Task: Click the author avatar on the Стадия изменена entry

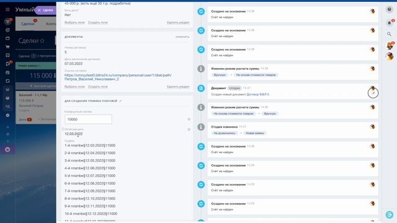Action: coord(372,126)
